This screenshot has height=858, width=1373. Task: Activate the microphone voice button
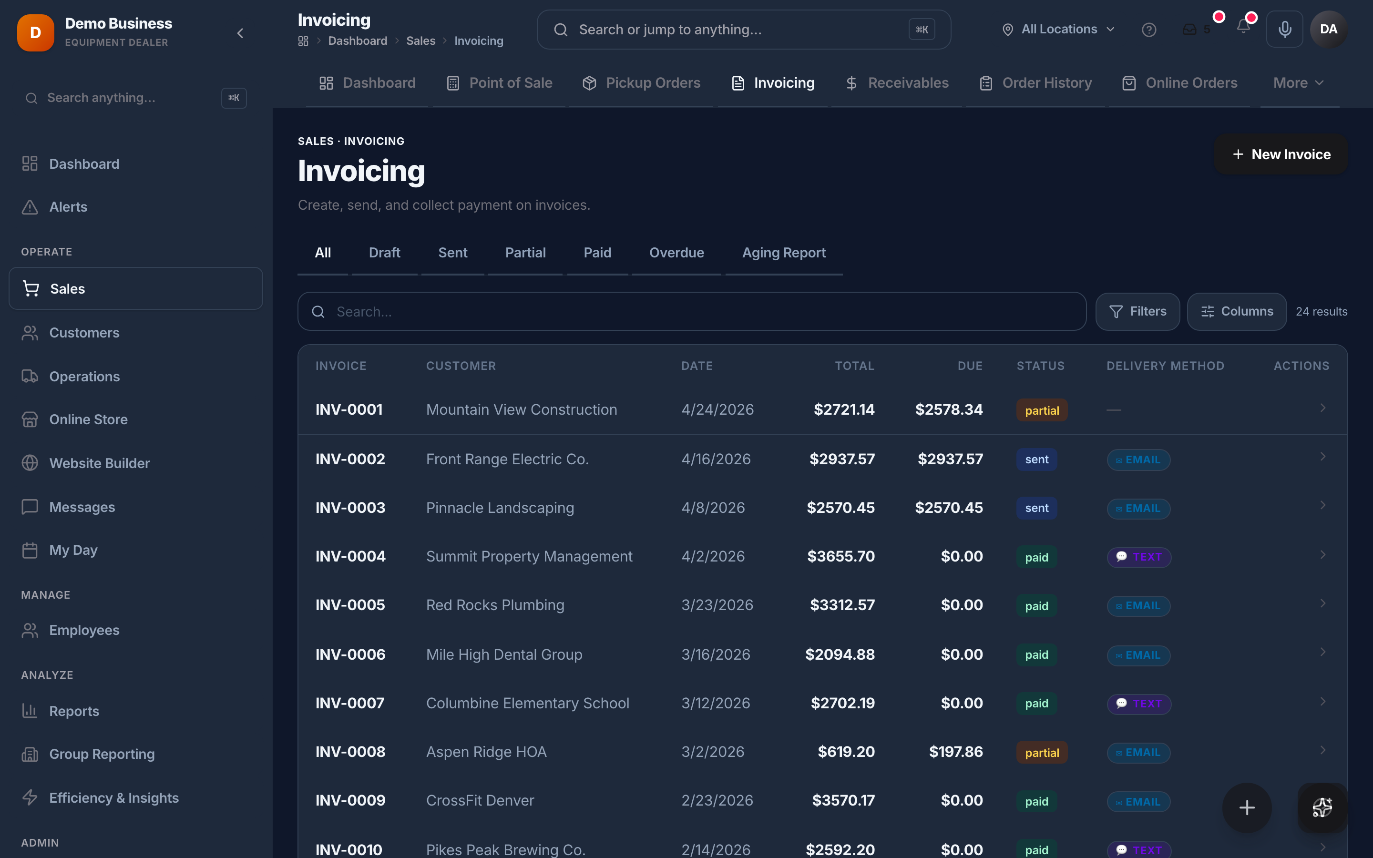point(1285,29)
